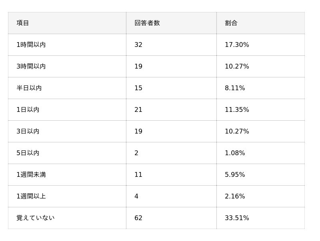Select the 3時間以内 row label
The image size is (320, 241).
point(31,67)
